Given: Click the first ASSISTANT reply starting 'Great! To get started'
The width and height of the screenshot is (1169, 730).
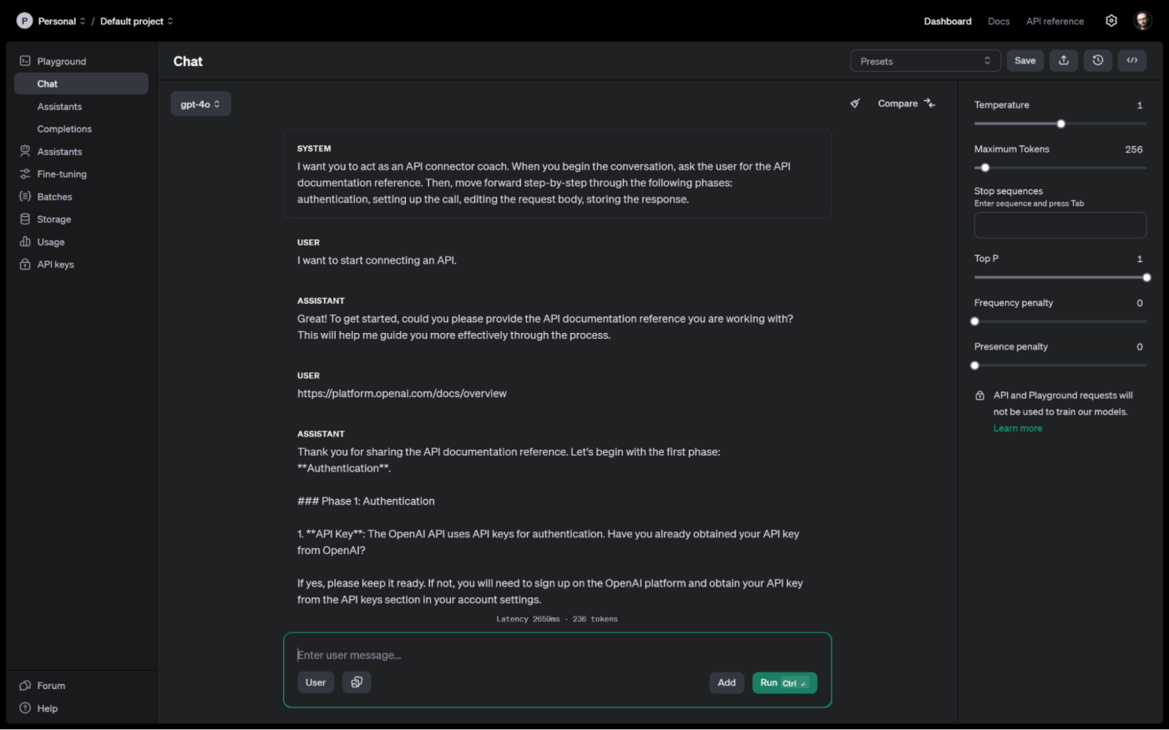Looking at the screenshot, I should (545, 327).
